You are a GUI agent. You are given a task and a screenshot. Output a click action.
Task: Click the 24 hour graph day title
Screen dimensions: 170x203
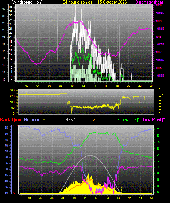click(95, 2)
